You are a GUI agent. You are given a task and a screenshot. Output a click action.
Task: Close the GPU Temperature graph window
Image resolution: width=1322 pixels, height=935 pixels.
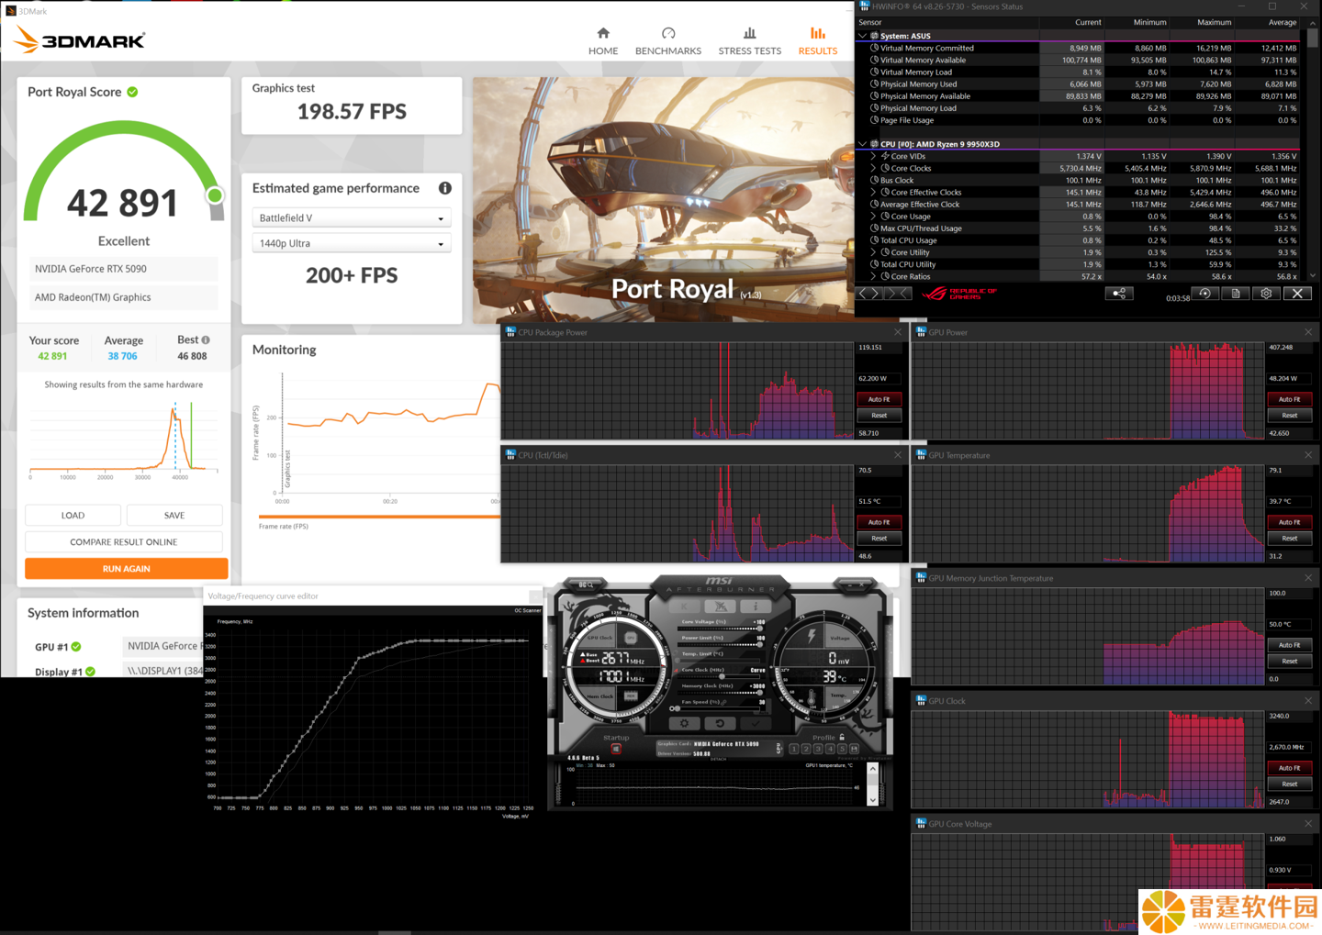coord(1308,455)
